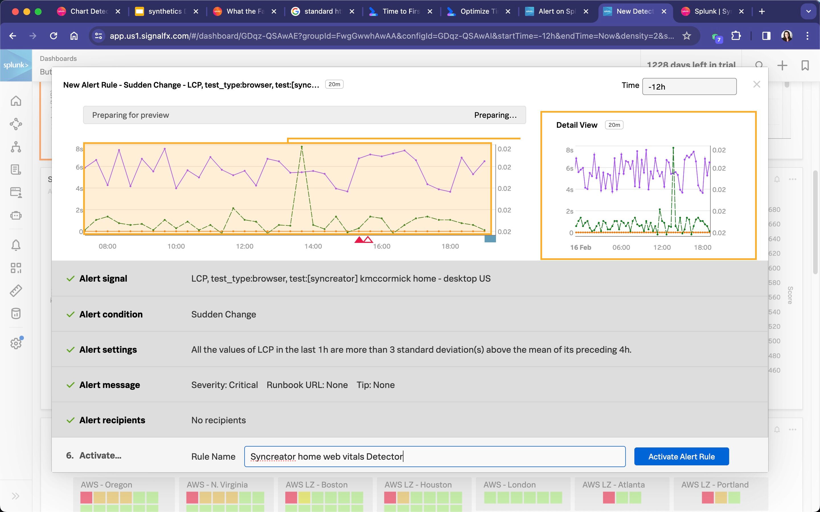
Task: Go back to previous page
Action: tap(13, 36)
